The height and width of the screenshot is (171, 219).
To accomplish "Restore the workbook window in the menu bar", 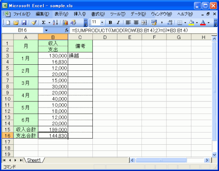I will [x=208, y=14].
